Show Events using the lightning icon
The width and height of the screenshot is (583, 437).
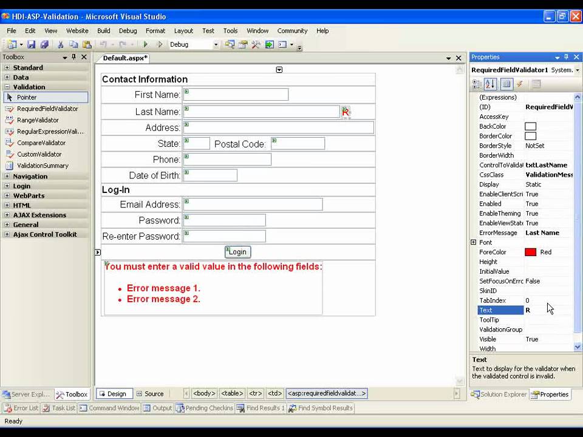point(520,84)
